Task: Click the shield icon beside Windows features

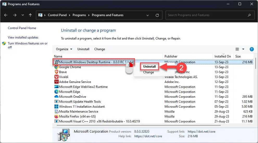Action: (4, 43)
